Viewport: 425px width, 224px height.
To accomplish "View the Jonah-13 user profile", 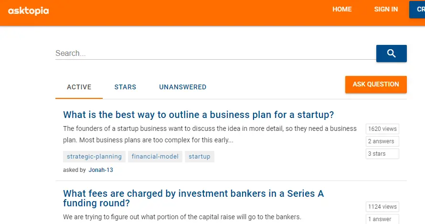I will click(x=101, y=170).
